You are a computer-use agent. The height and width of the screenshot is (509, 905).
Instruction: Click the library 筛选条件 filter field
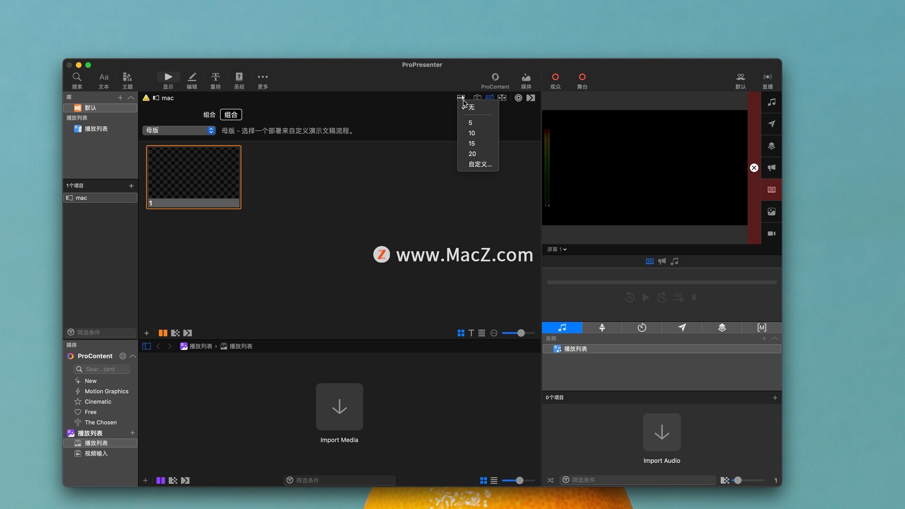101,332
